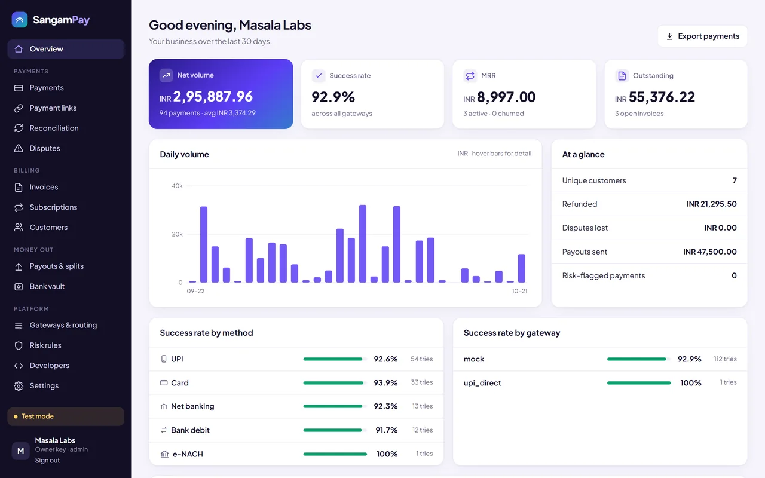
Task: Click the Export payments button
Action: coord(703,36)
